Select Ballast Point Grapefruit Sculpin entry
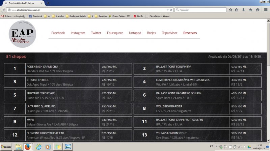270x151 pixels. coord(197,122)
